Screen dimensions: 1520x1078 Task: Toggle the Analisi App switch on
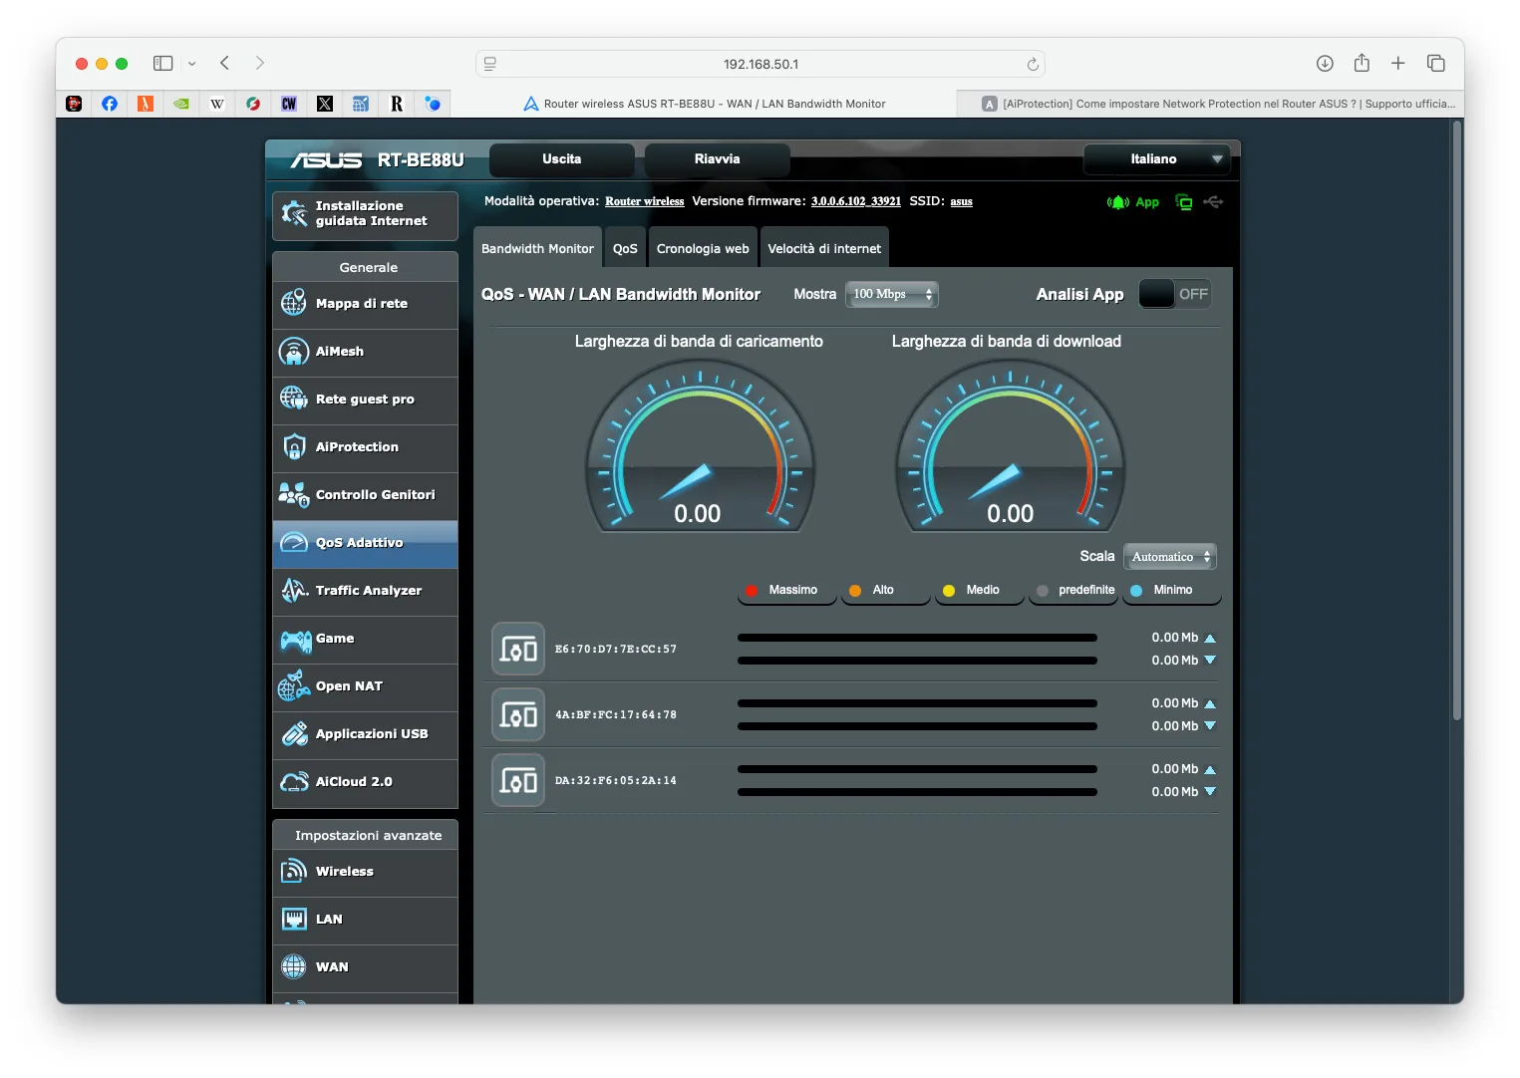[x=1174, y=294]
